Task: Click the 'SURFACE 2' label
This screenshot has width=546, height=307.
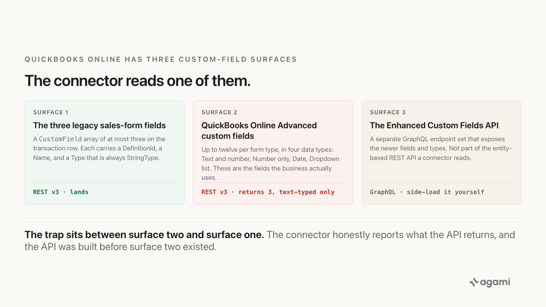Action: tap(219, 112)
